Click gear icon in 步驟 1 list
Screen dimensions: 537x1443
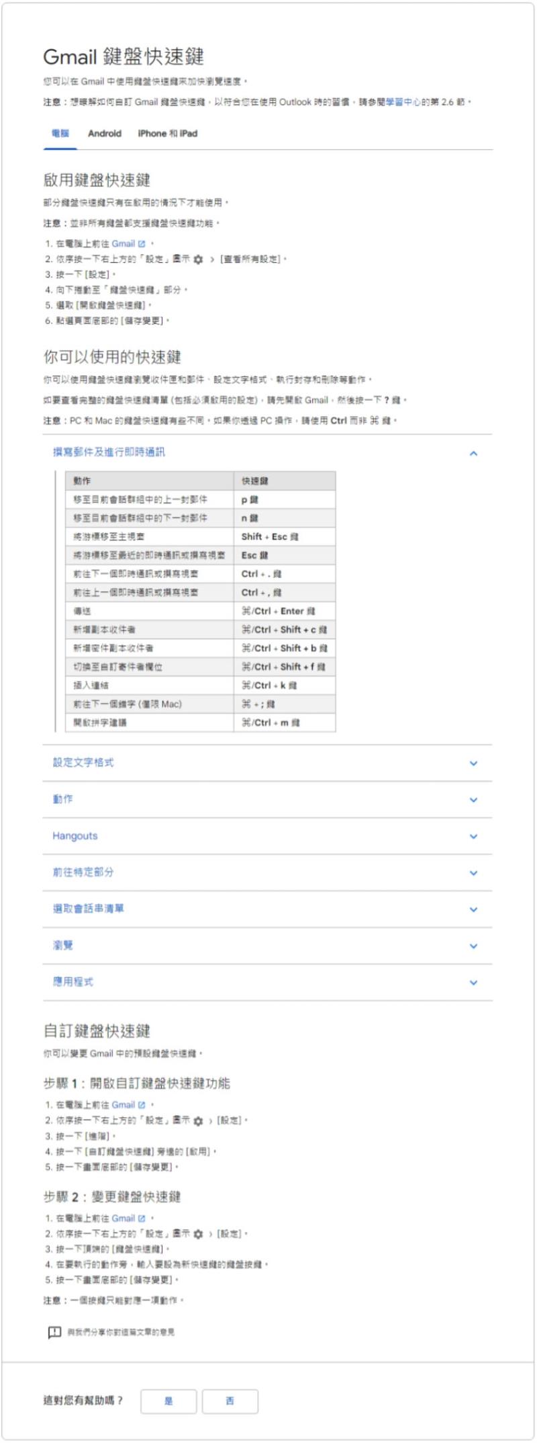point(198,1121)
